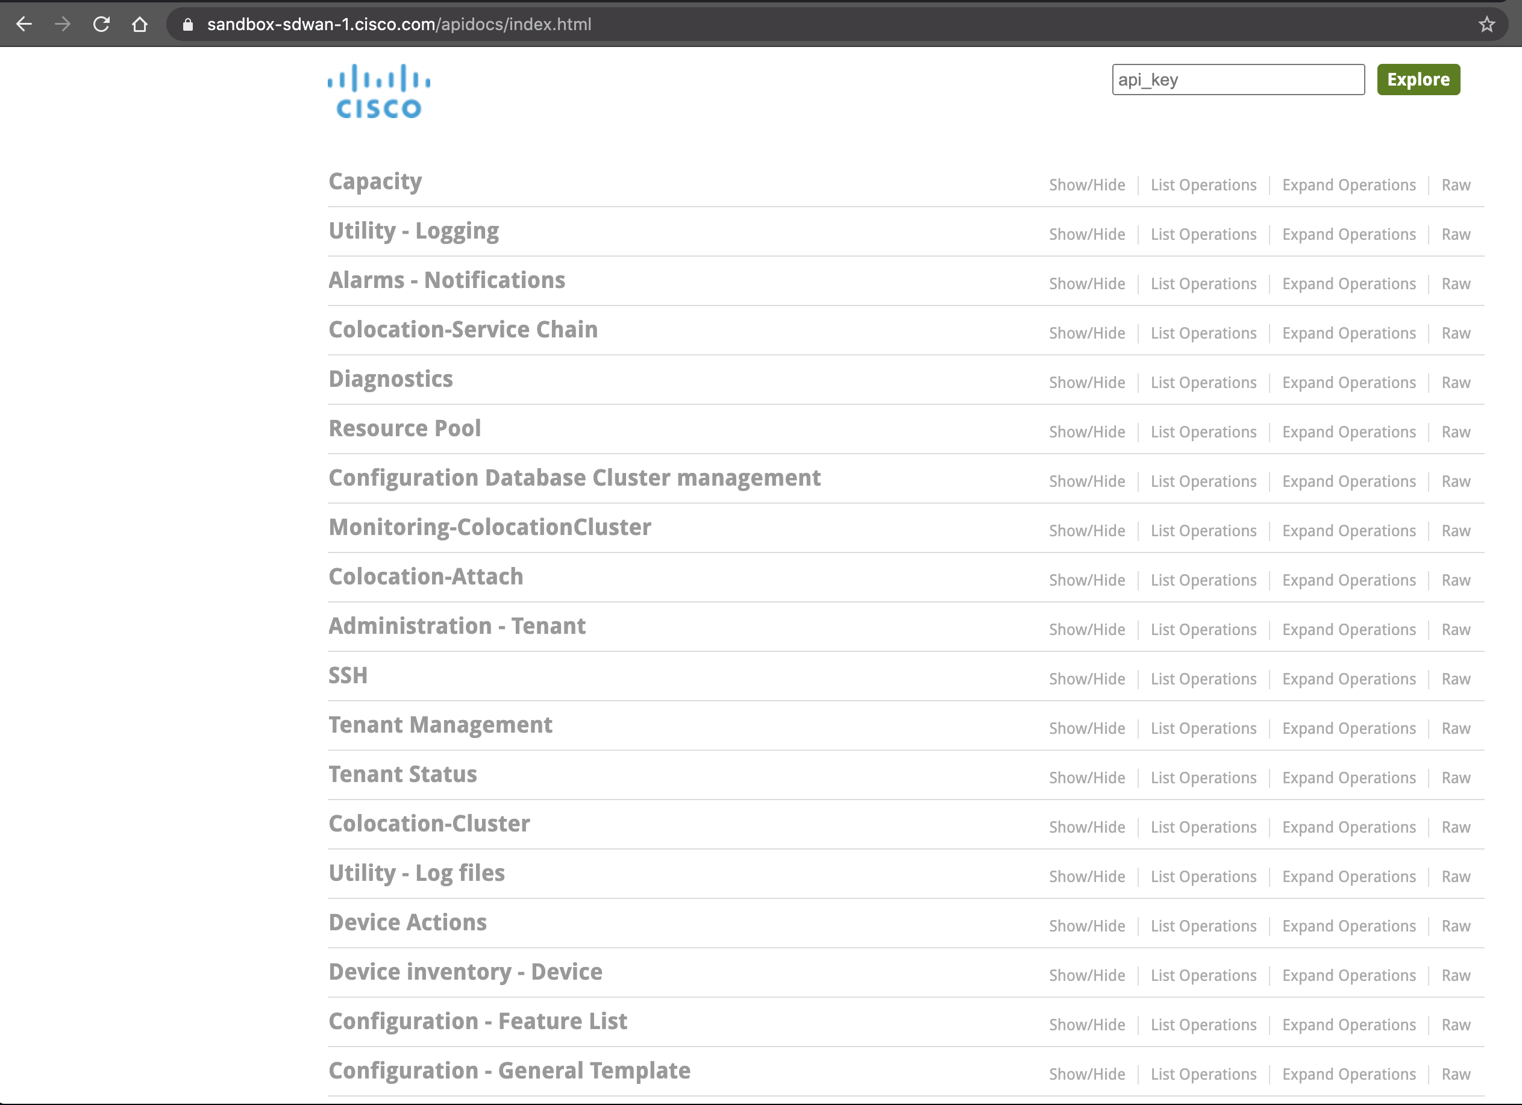This screenshot has width=1522, height=1105.
Task: List Operations for Resource Pool
Action: tap(1203, 432)
